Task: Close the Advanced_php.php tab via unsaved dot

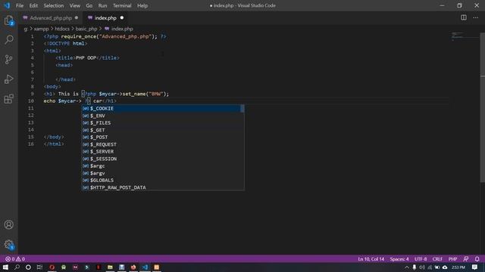Action: [77, 18]
